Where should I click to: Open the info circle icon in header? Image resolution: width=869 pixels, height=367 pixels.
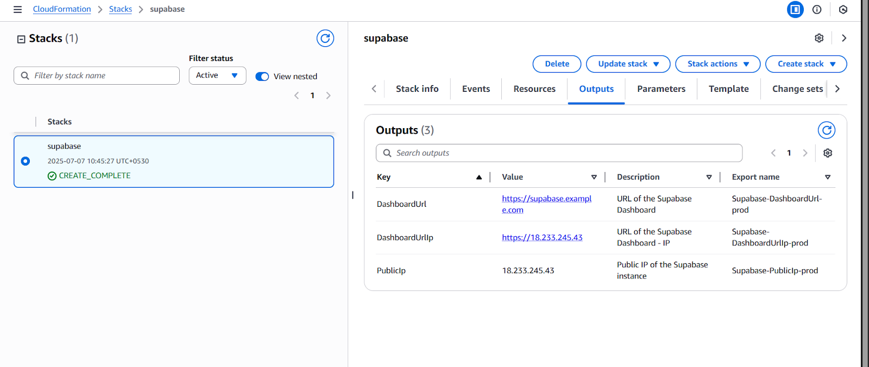point(817,9)
